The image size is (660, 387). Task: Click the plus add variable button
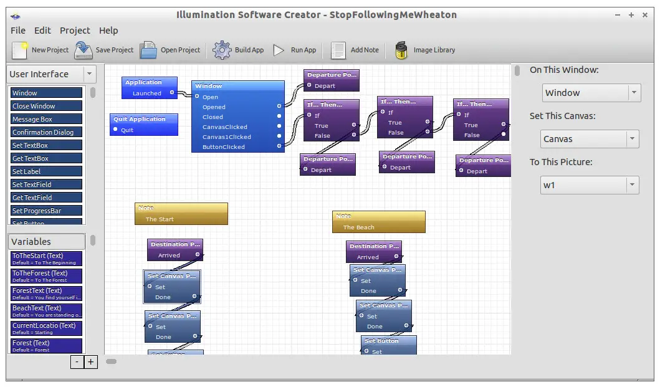coord(90,361)
